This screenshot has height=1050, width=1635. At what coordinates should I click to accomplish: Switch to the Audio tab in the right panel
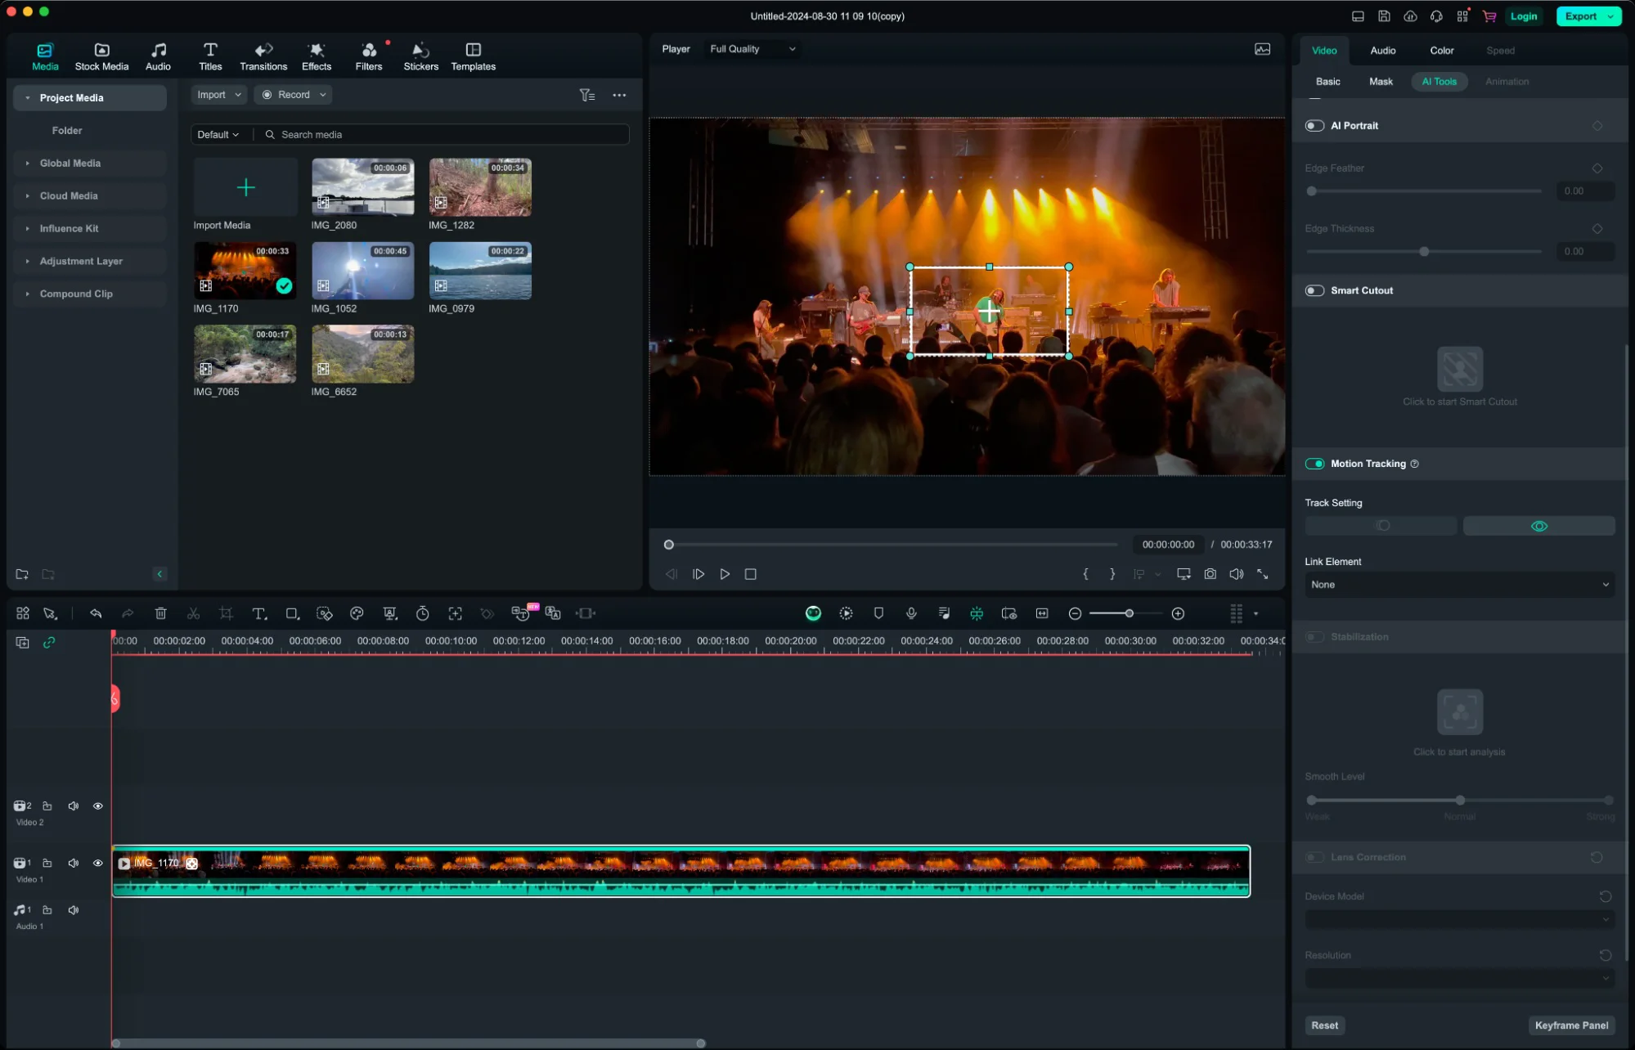(x=1382, y=50)
